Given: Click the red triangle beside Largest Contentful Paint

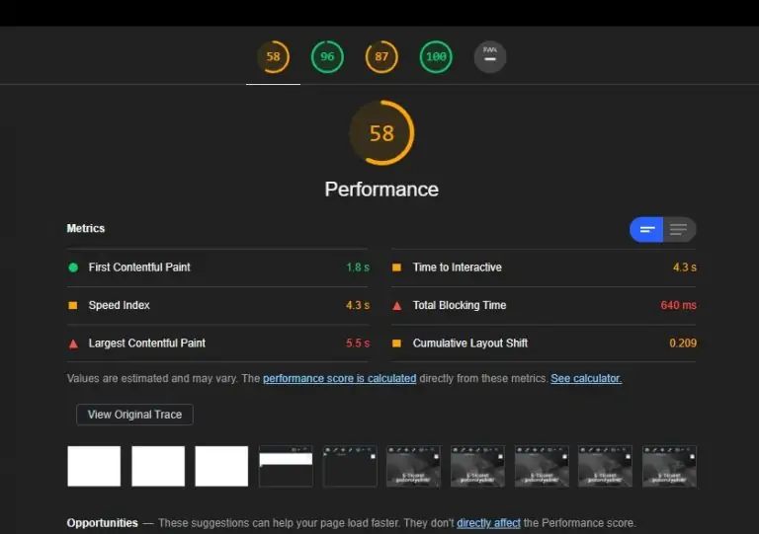Looking at the screenshot, I should click(73, 343).
